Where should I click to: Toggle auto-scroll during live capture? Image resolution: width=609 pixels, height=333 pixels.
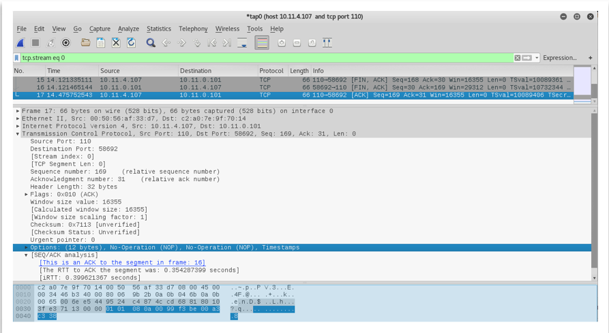(242, 43)
